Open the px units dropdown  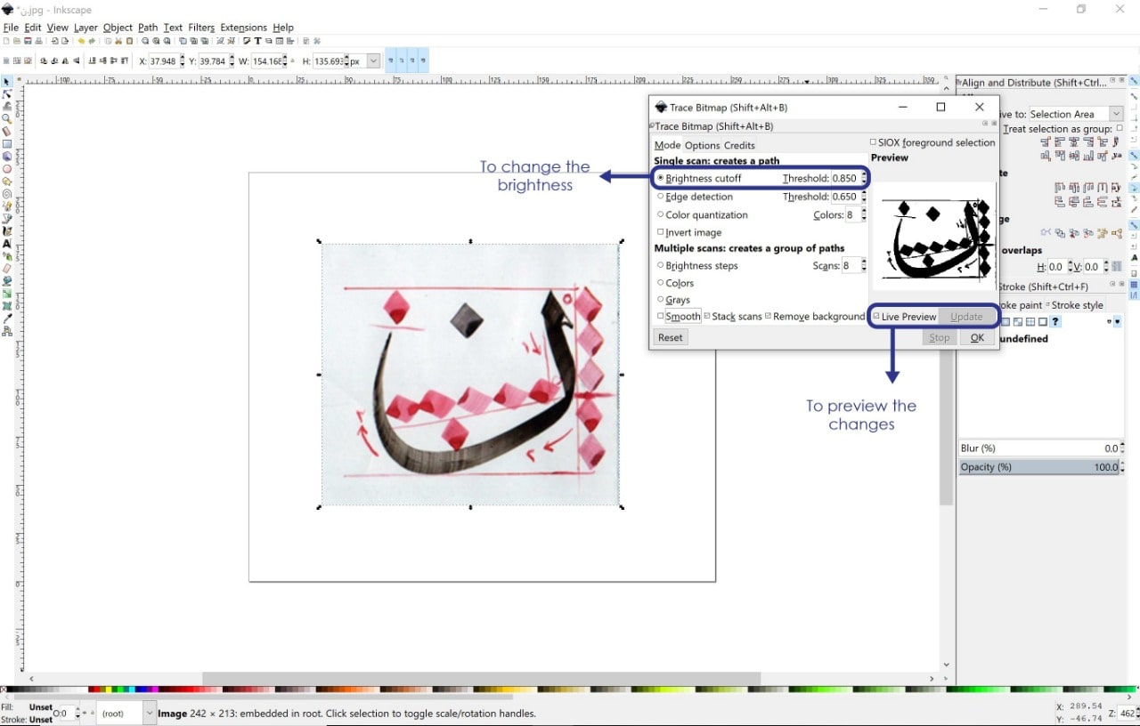373,61
